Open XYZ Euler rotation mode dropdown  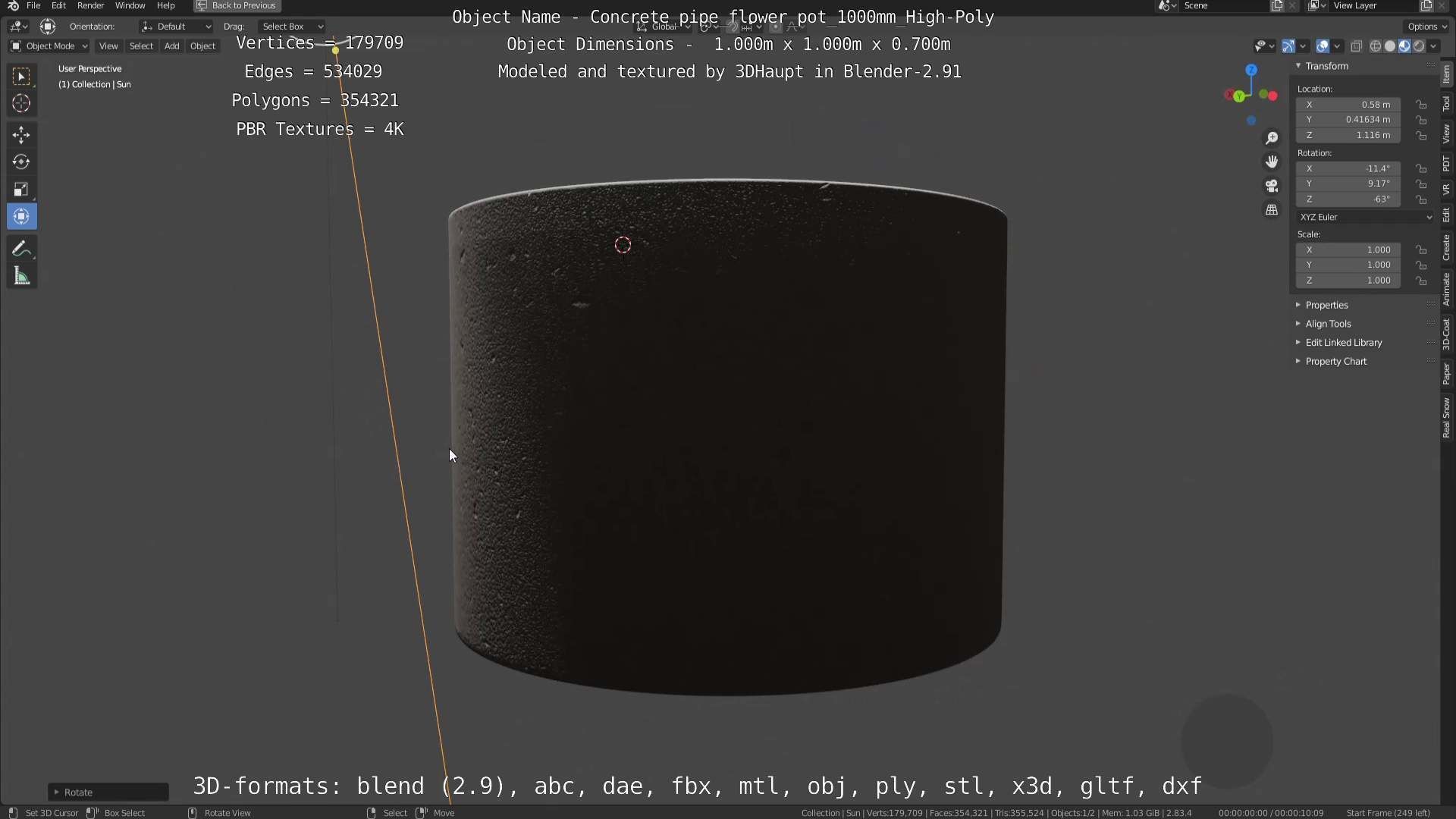[x=1366, y=217]
